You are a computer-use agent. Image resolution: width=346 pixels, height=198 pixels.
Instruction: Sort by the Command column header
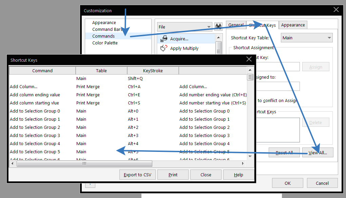(42, 71)
